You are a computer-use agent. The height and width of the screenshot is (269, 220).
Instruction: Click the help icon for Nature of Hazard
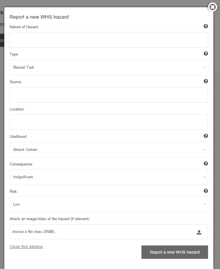(206, 26)
